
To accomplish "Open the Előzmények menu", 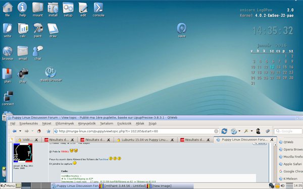I will tap(65, 123).
